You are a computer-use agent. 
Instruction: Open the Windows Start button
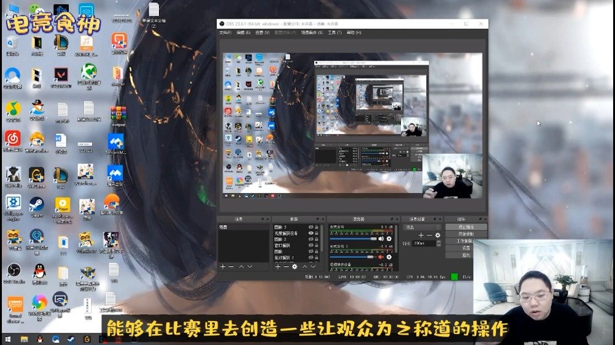[8, 339]
